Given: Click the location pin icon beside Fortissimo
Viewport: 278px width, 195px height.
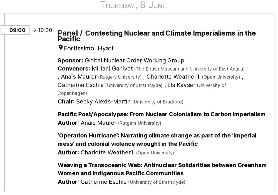Looking at the screenshot, I should [x=61, y=48].
